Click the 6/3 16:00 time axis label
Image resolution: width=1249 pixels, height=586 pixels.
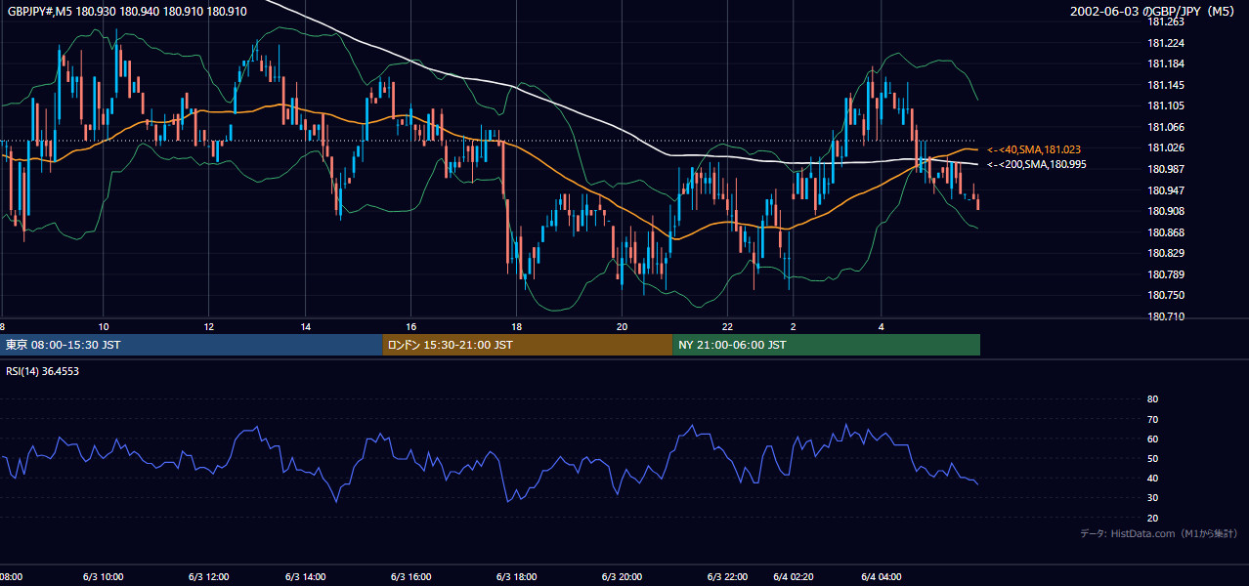click(410, 577)
